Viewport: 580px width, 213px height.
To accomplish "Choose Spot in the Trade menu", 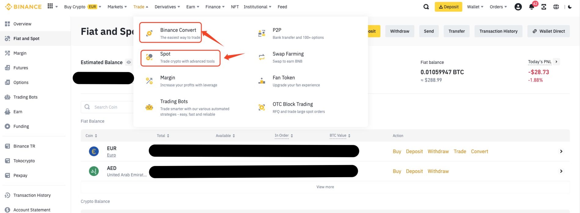I will click(180, 57).
